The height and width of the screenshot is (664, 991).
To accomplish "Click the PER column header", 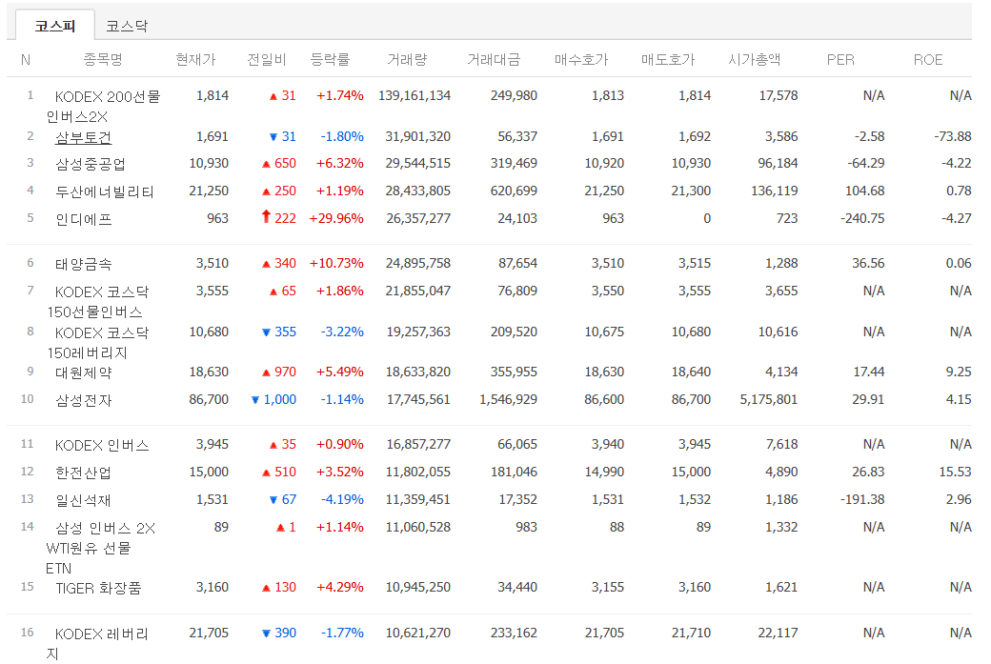I will click(x=840, y=59).
